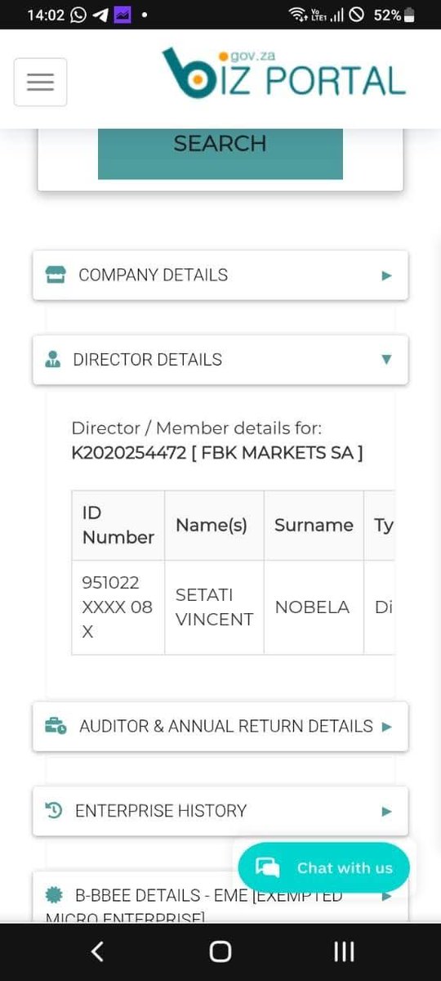Tap the history clock icon beside Enterprise History
This screenshot has width=441, height=981.
click(x=55, y=811)
